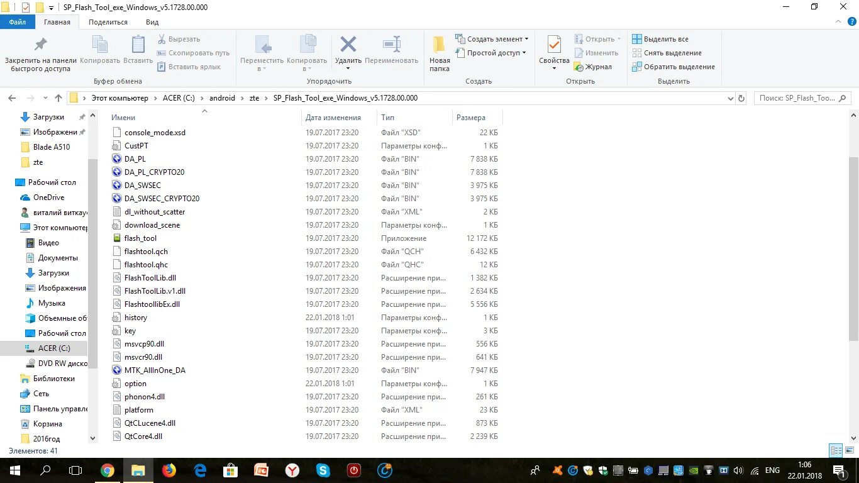Click Вставить ярлык in ribbon
The width and height of the screenshot is (859, 483).
[x=189, y=67]
